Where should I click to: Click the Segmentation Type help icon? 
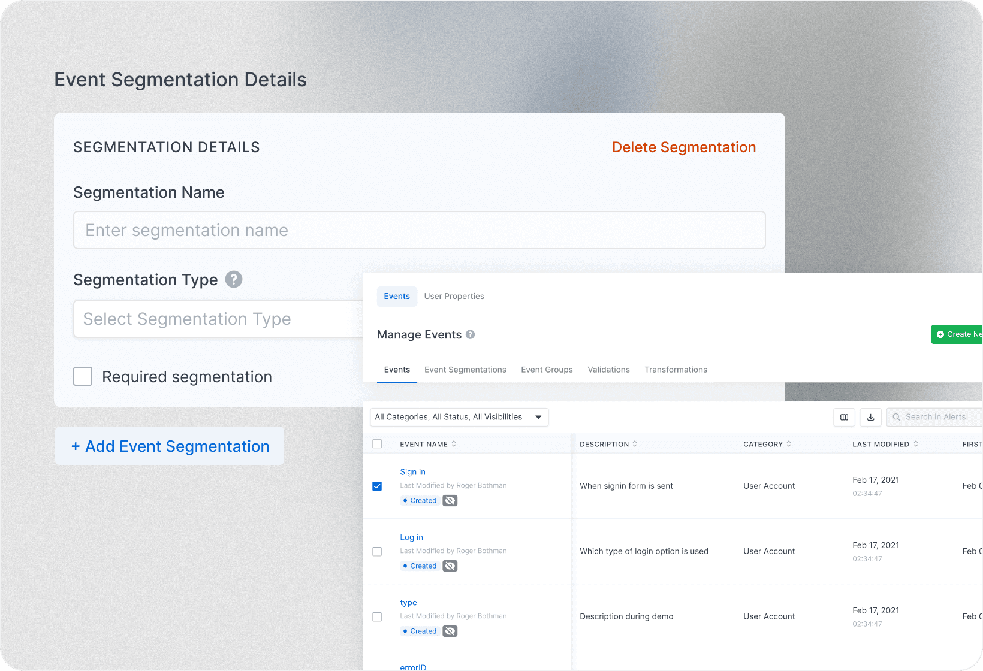(x=234, y=279)
